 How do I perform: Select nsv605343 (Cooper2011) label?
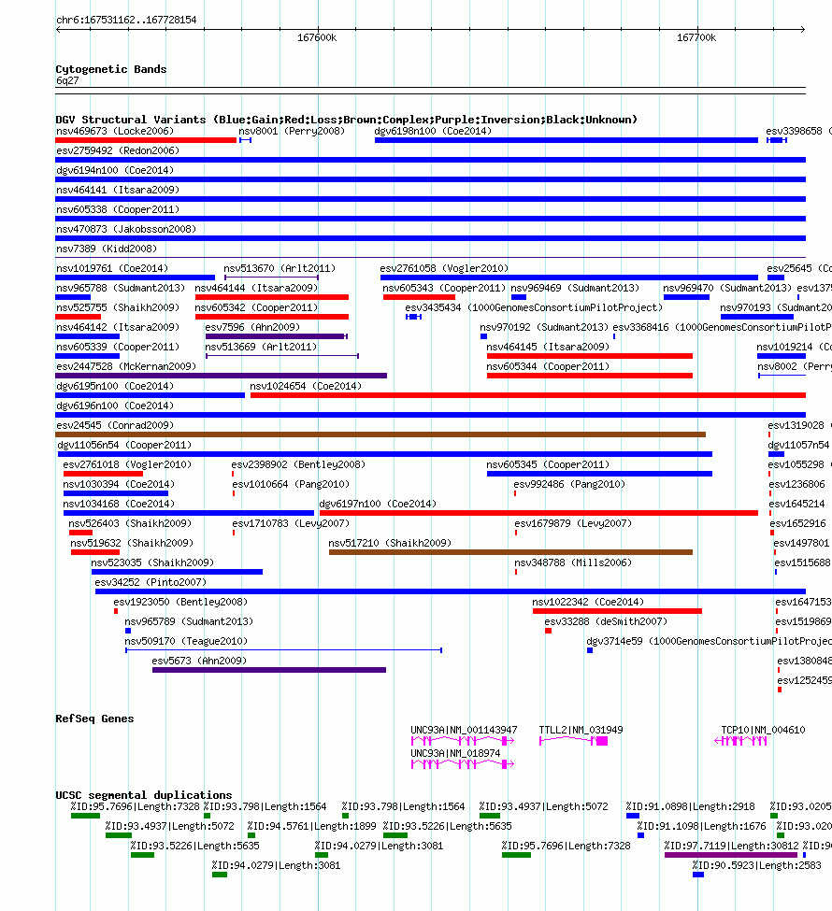tap(444, 288)
